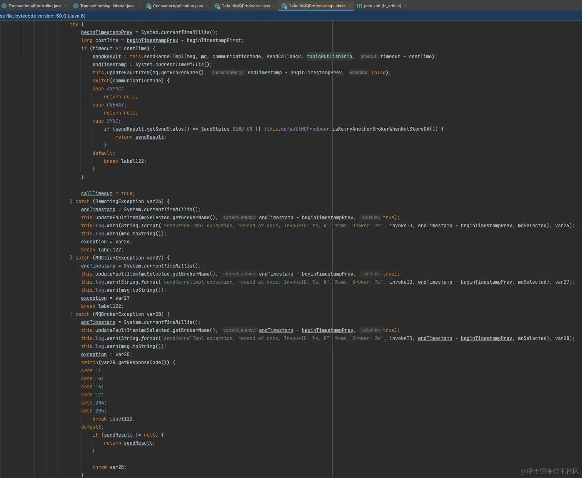The image size is (582, 478).
Task: Click the runnable class icon on ConsumerApplication.java tab
Action: [149, 6]
